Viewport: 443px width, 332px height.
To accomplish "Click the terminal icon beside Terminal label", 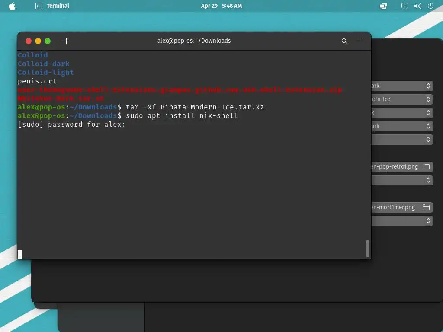I will pyautogui.click(x=39, y=6).
